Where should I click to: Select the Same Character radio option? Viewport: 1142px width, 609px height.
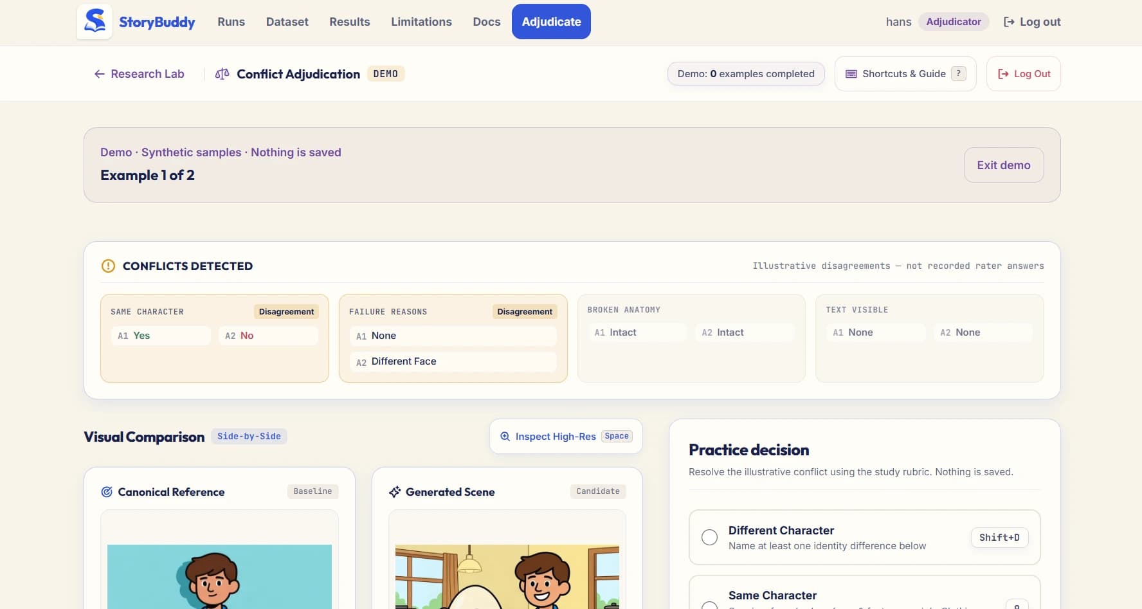click(709, 604)
